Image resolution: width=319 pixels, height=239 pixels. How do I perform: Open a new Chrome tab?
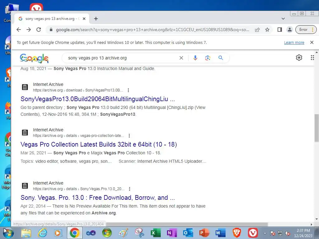(x=96, y=19)
